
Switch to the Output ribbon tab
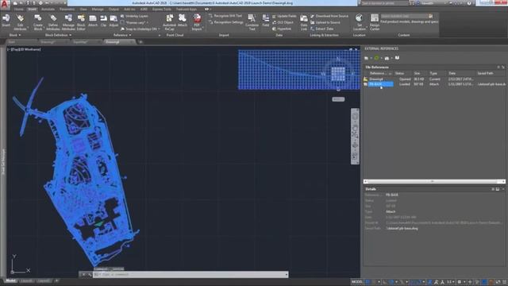tap(114, 10)
